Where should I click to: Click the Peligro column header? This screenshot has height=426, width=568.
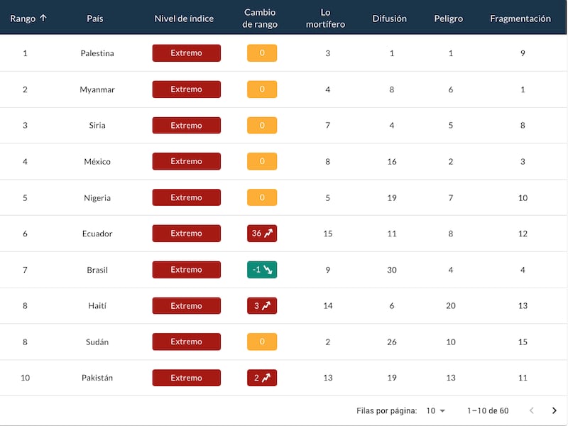(x=448, y=18)
